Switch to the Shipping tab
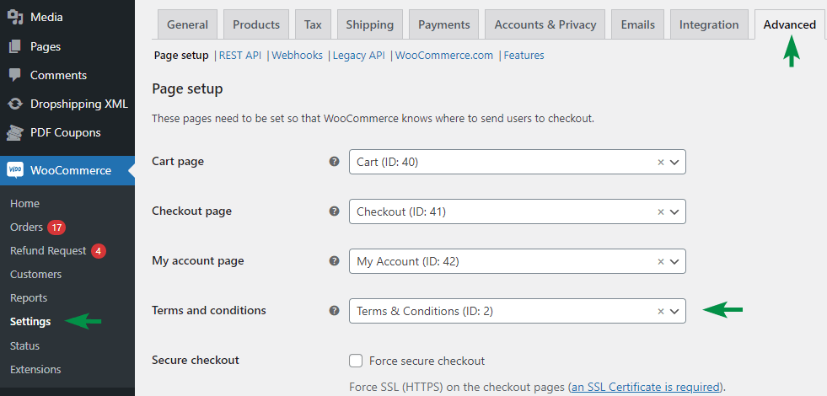The image size is (827, 396). 370,24
